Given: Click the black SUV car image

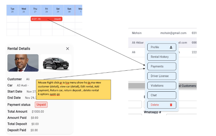Looking at the screenshot, I should coord(56,63).
